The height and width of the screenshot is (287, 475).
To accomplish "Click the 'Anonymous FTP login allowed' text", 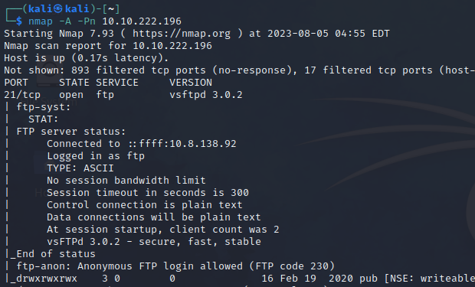I will [x=160, y=266].
